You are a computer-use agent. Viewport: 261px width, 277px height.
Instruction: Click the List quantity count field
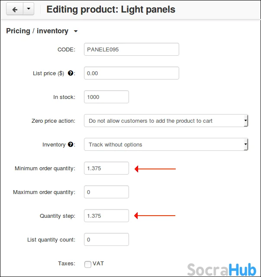click(106, 239)
